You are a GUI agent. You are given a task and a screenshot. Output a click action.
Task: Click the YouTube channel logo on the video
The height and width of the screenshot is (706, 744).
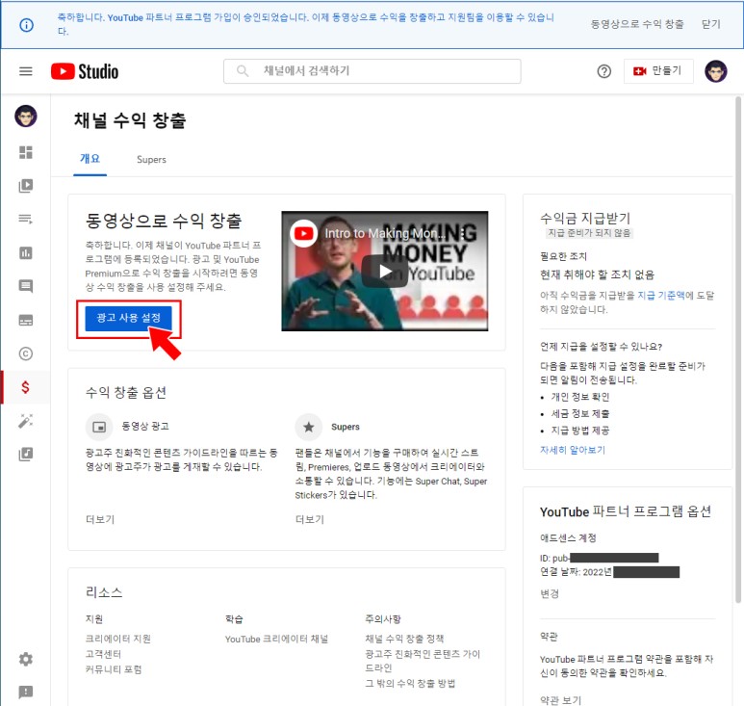[304, 233]
